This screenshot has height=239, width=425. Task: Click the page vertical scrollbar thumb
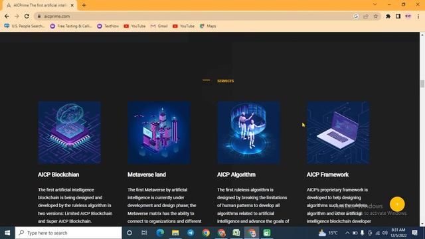pyautogui.click(x=422, y=84)
